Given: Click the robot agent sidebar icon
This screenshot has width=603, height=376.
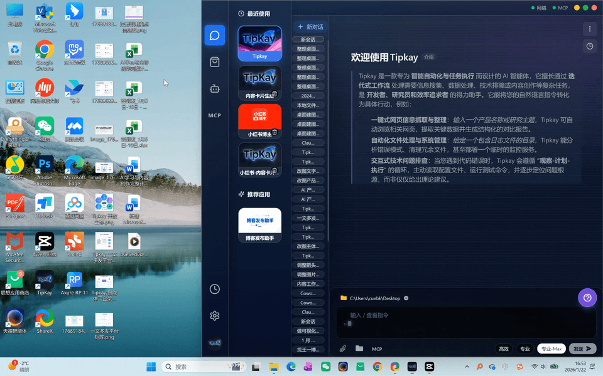Looking at the screenshot, I should coord(215,89).
